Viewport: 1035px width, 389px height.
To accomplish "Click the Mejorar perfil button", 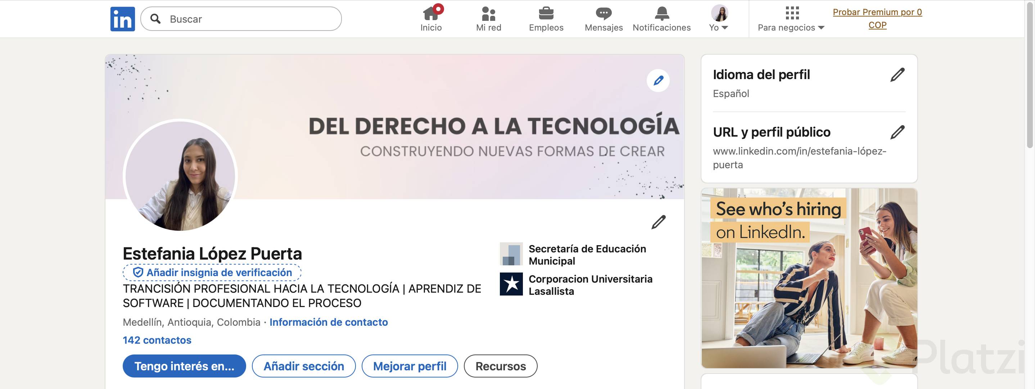I will 410,366.
